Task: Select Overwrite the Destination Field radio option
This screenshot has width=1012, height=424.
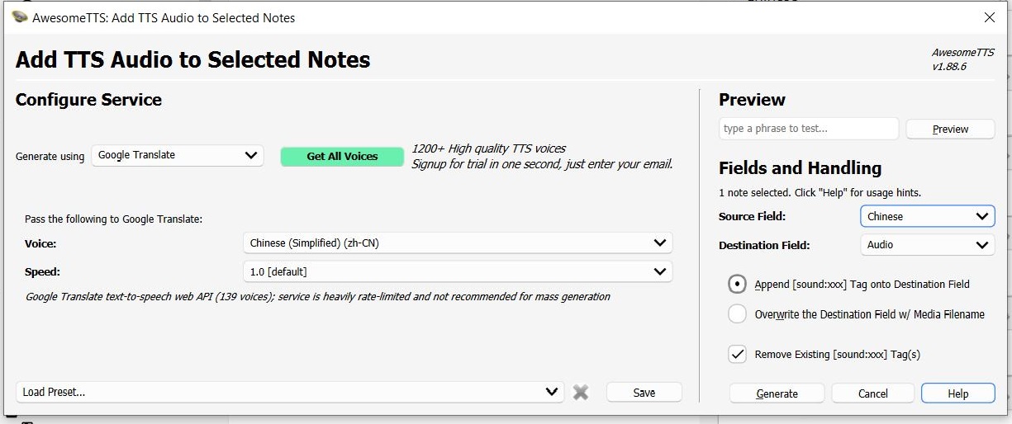Action: pos(737,314)
